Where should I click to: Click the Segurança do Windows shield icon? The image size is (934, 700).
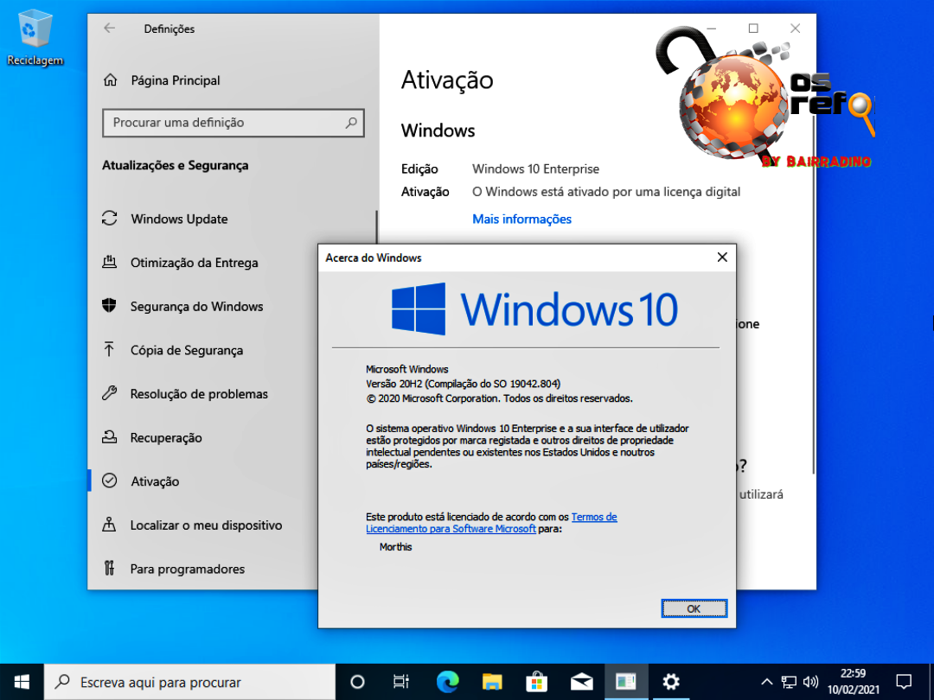click(109, 306)
